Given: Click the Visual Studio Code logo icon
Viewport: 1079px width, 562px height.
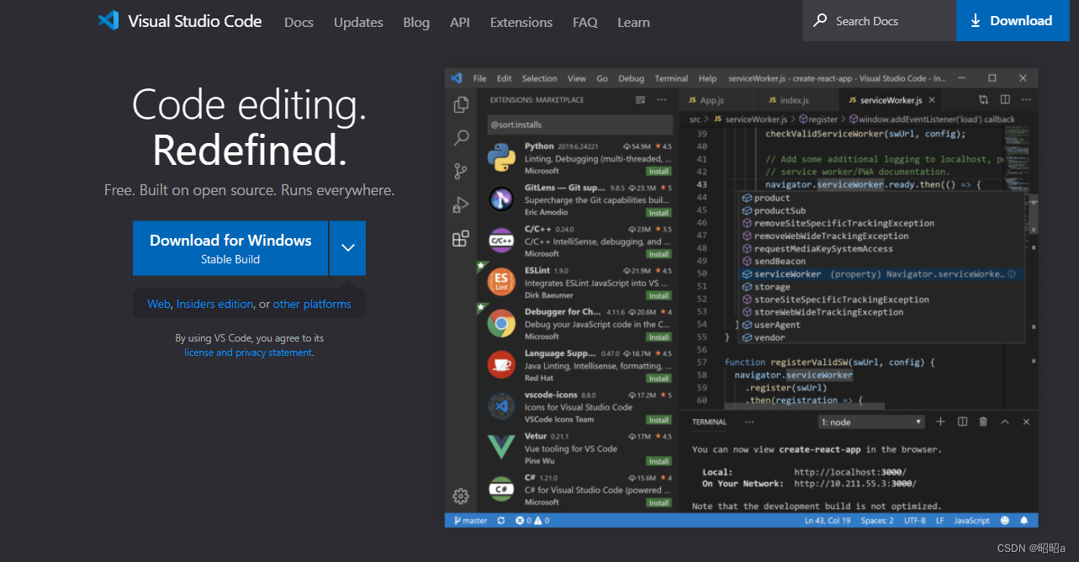Looking at the screenshot, I should pyautogui.click(x=108, y=21).
